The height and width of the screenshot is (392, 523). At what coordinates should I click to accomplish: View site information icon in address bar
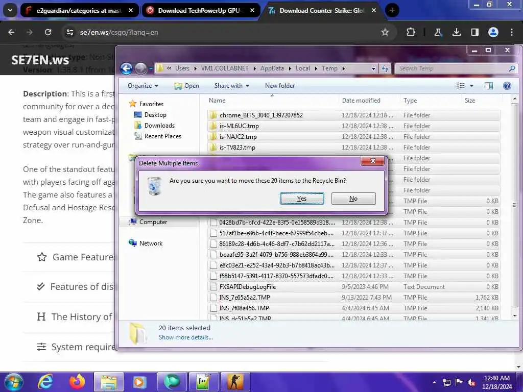pyautogui.click(x=69, y=32)
